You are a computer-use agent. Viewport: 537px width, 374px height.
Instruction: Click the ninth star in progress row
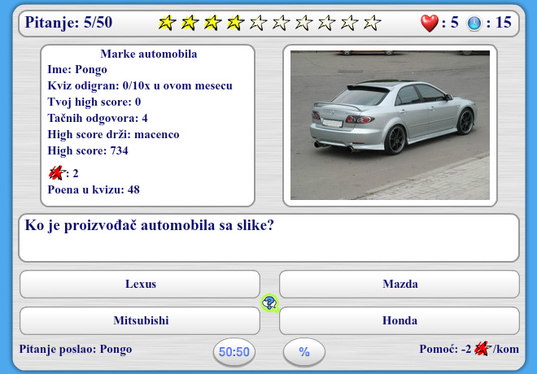pyautogui.click(x=349, y=23)
